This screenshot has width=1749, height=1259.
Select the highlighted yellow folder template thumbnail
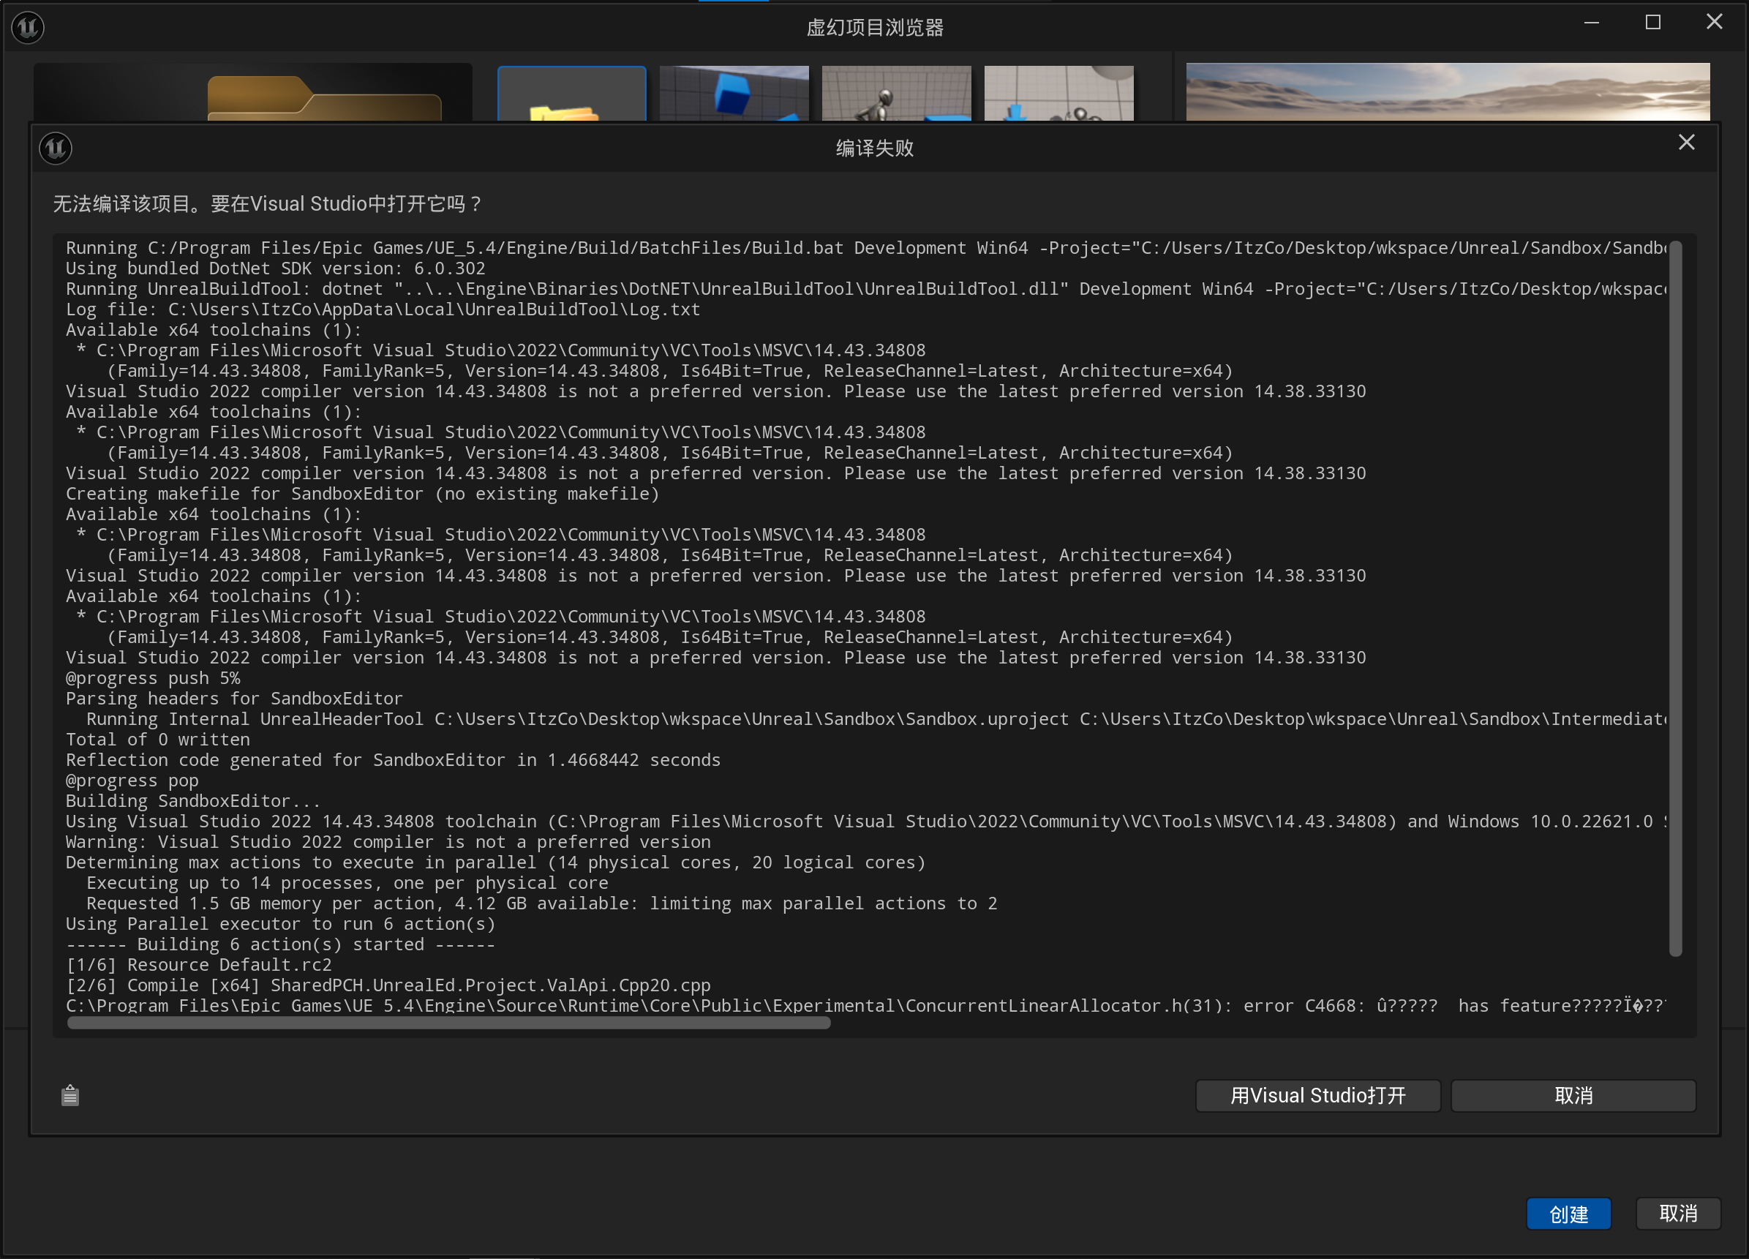coord(571,94)
